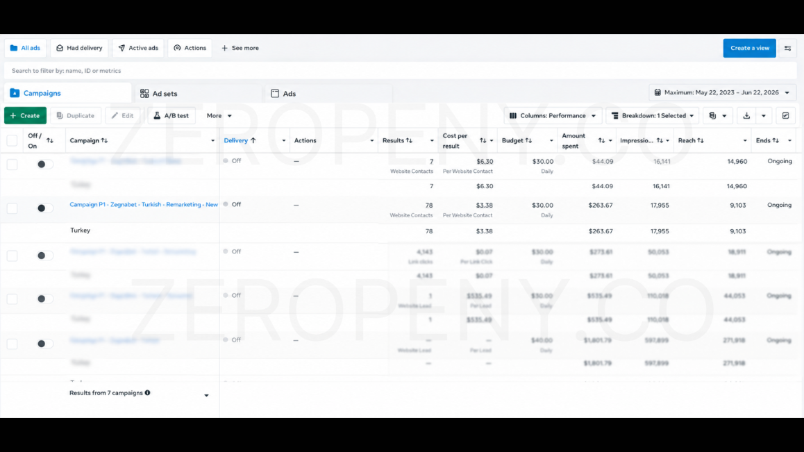Open the More dropdown menu
Viewport: 804px width, 452px height.
point(219,116)
